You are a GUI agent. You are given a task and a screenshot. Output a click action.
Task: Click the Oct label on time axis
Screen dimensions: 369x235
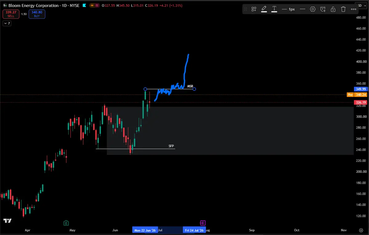pos(297,230)
